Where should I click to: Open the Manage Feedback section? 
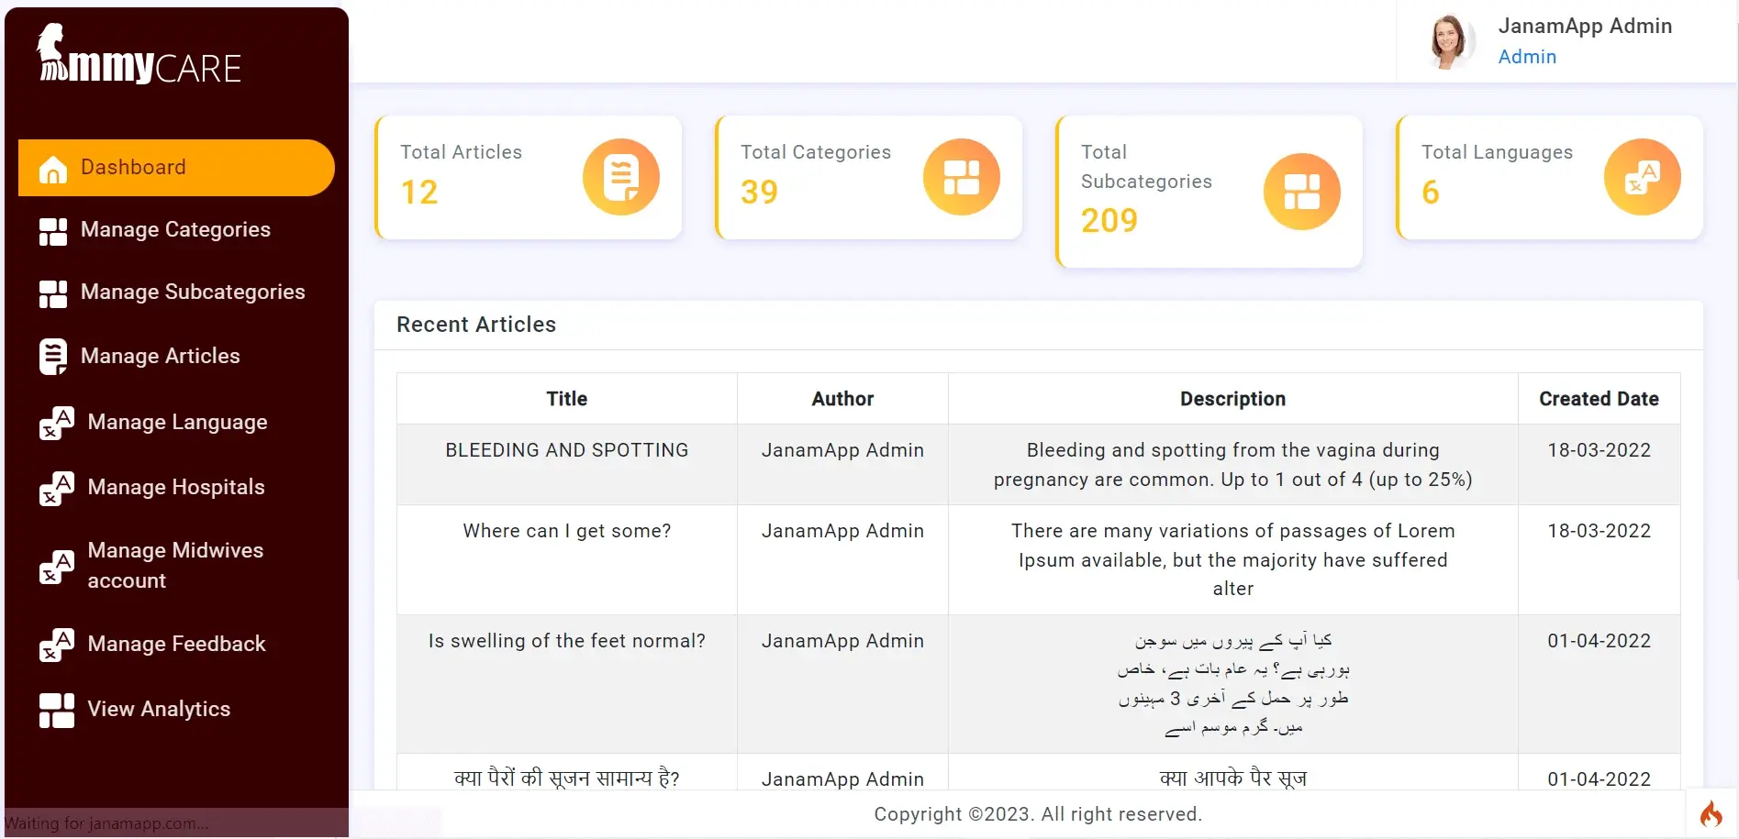[176, 645]
